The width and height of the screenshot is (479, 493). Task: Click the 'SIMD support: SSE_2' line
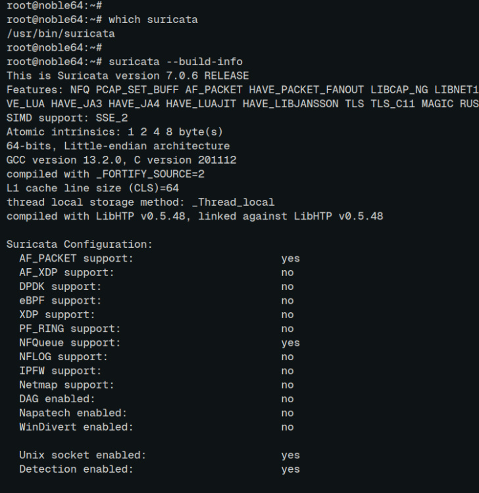67,118
